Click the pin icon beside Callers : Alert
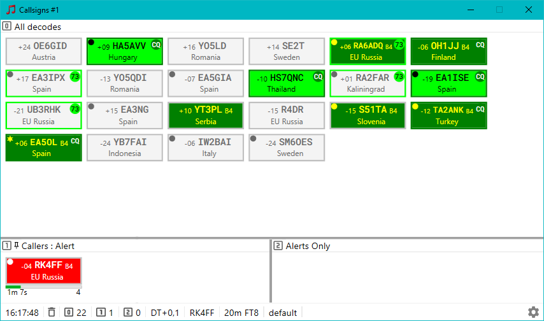544x321 pixels. [x=17, y=246]
